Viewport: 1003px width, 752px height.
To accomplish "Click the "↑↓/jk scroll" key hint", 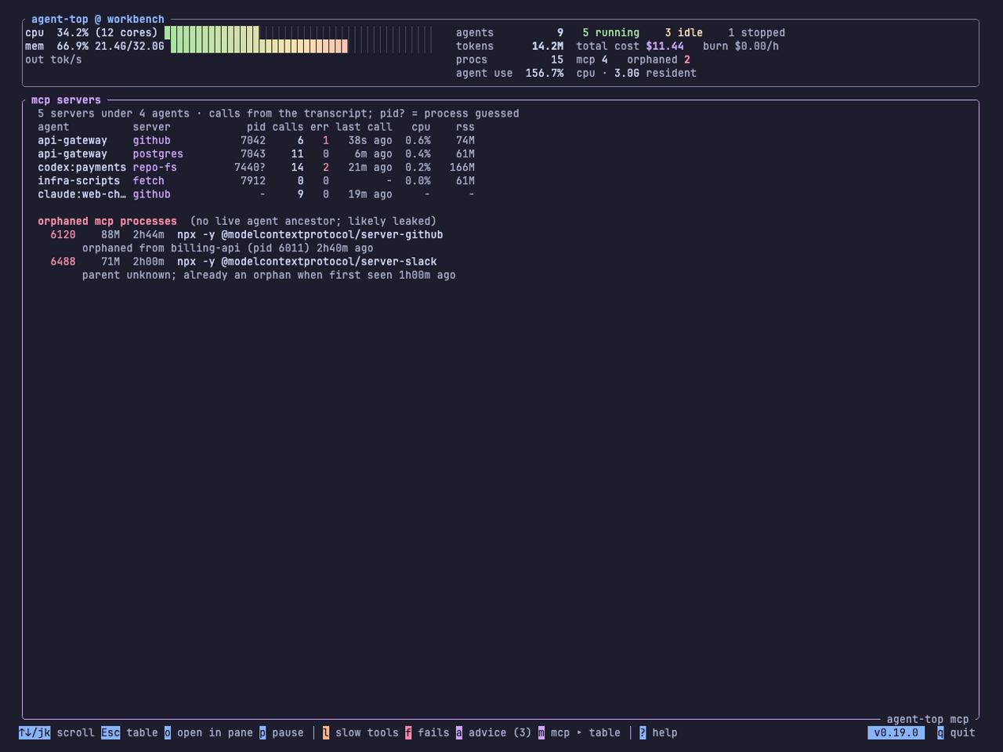I will tap(56, 733).
